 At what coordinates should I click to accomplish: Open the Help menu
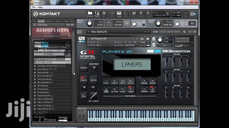(40, 7)
